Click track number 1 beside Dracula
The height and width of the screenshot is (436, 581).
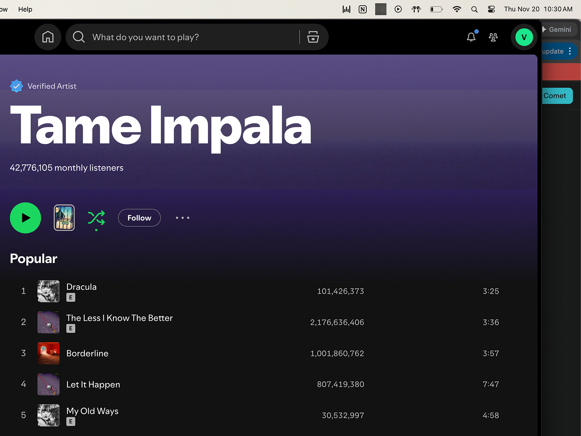pyautogui.click(x=24, y=291)
